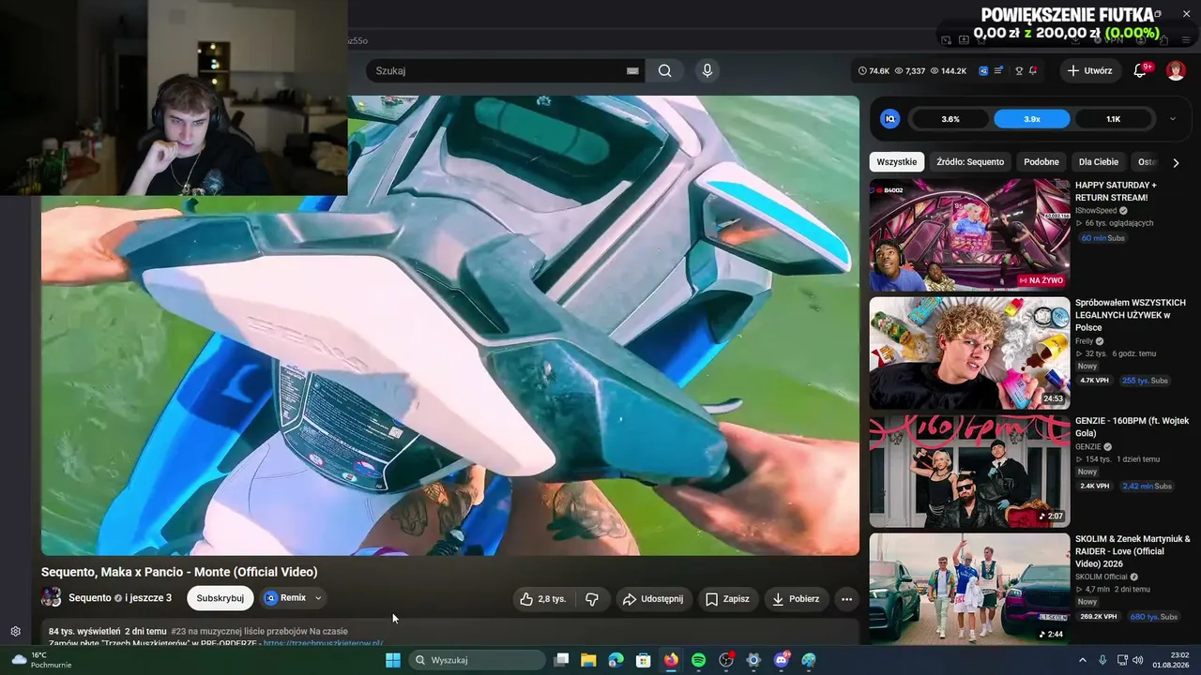This screenshot has height=675, width=1201.
Task: Select the 3.6% score pill
Action: tap(950, 119)
